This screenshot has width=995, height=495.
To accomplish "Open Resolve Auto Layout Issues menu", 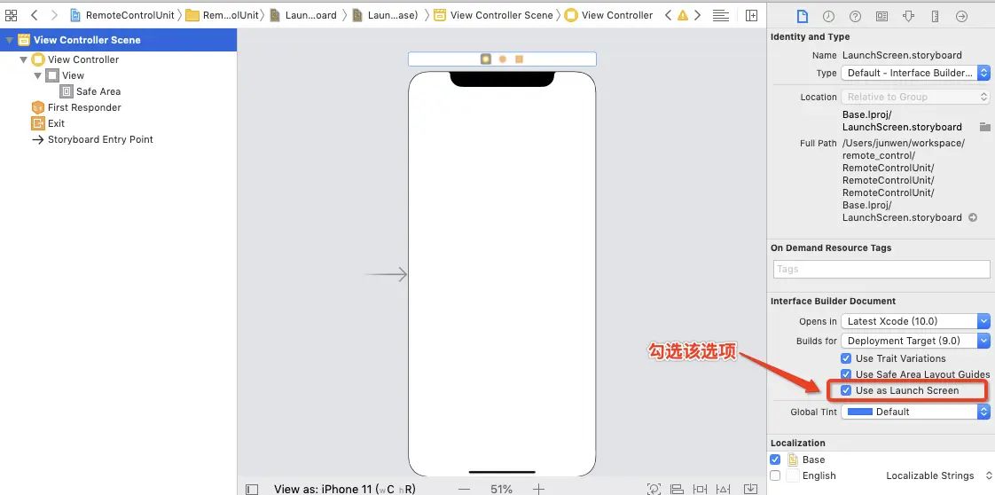I will (725, 490).
